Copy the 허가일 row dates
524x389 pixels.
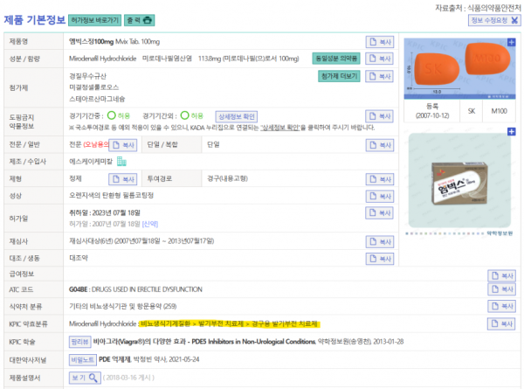(379, 212)
